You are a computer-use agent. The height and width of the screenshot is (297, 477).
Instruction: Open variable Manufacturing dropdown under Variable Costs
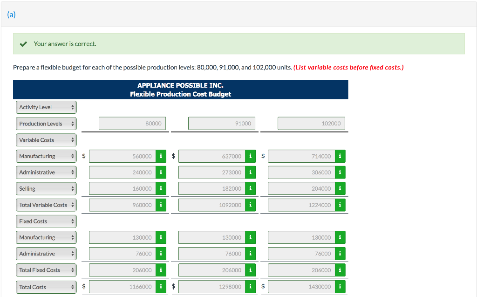(46, 156)
